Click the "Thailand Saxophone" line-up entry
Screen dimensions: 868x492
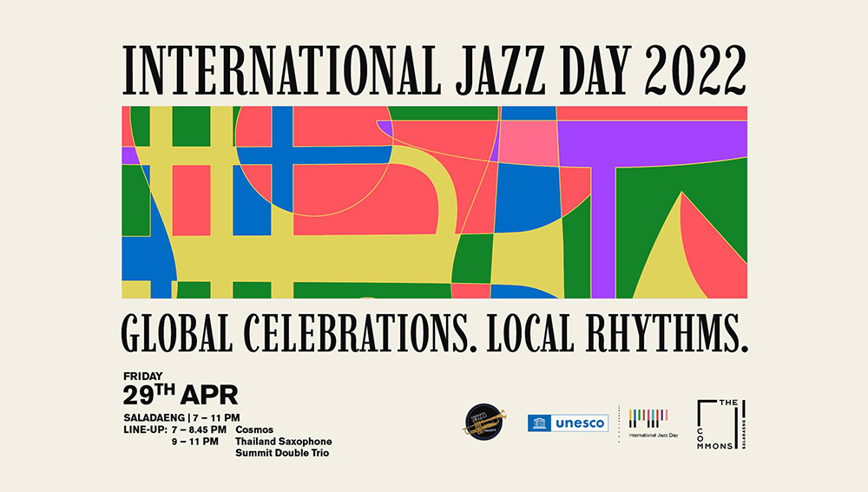[283, 442]
